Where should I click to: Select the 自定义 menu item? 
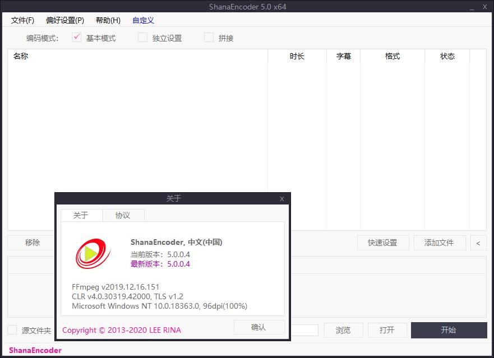pyautogui.click(x=143, y=20)
